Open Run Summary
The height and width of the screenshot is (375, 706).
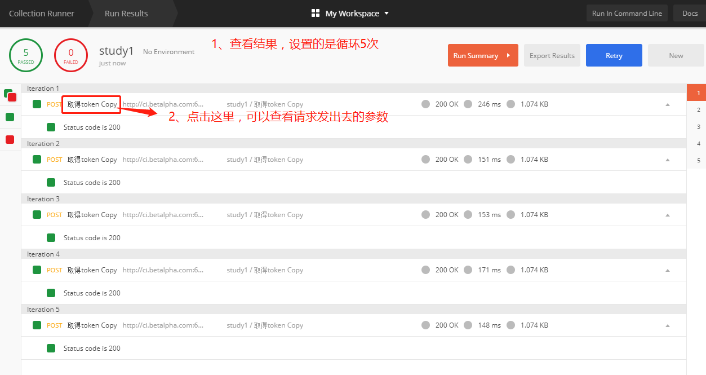(x=482, y=55)
